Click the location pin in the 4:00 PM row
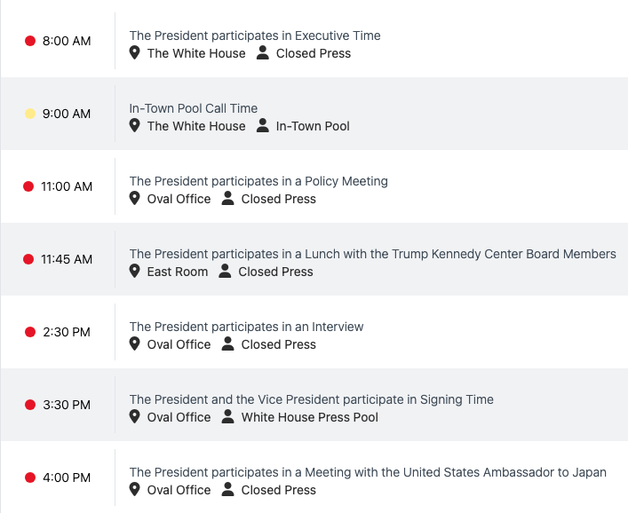The width and height of the screenshot is (628, 513). [x=135, y=490]
